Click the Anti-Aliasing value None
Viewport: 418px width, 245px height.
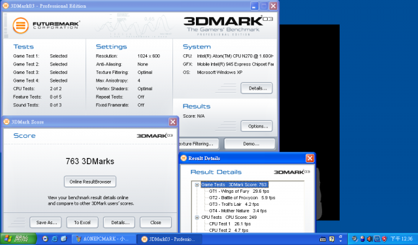pyautogui.click(x=142, y=64)
